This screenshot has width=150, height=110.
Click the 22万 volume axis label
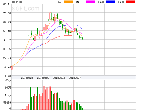(x=8, y=80)
